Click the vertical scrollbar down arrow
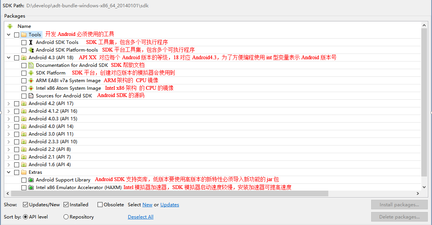Viewport: 432px width, 225px height. tap(424, 187)
